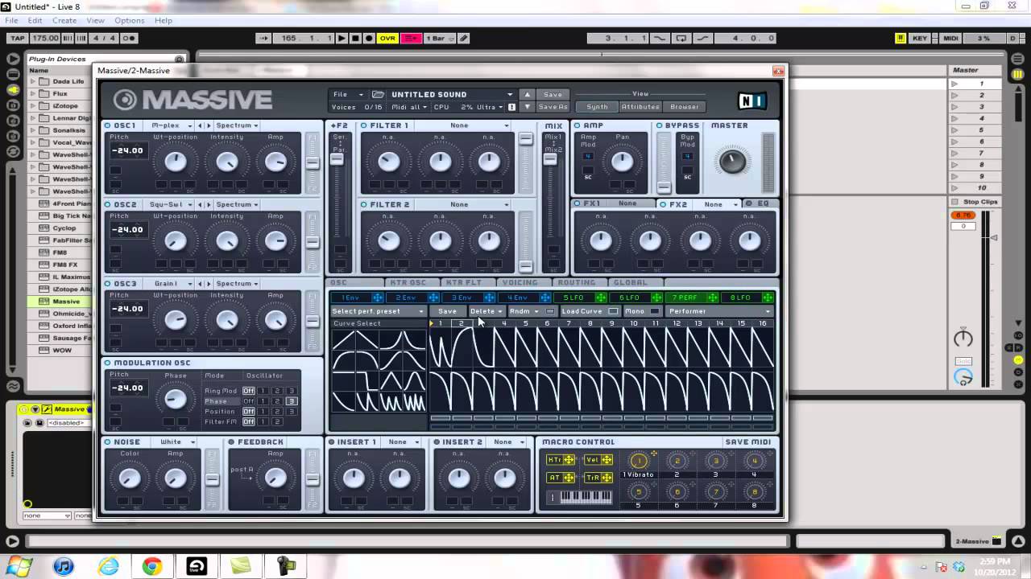Image resolution: width=1031 pixels, height=579 pixels.
Task: Select next preset with the up arrow
Action: 527,94
